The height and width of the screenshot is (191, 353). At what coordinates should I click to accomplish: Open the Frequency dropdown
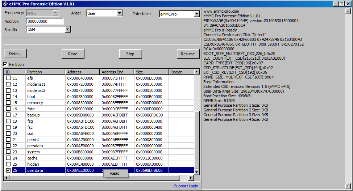click(x=55, y=13)
